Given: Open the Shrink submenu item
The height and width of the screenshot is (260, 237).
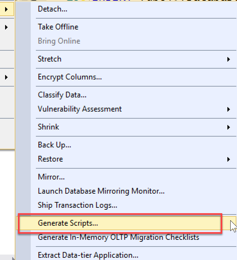Looking at the screenshot, I should (x=48, y=127).
